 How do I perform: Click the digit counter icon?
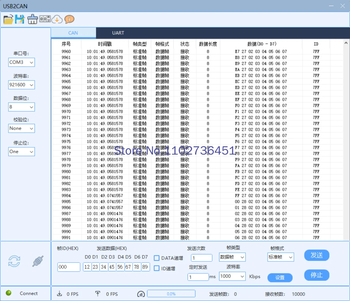[x=45, y=19]
